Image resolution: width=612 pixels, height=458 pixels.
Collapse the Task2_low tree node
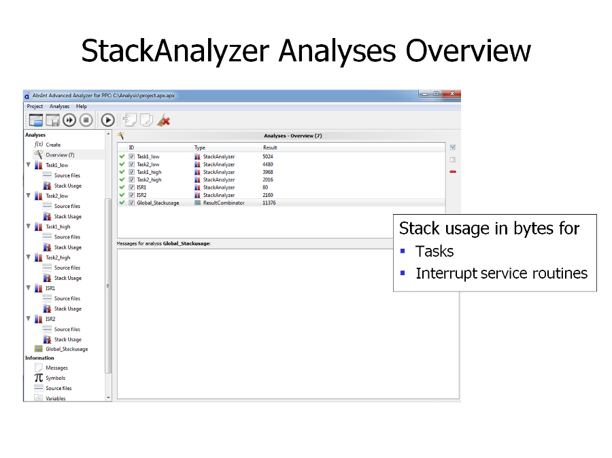point(29,196)
